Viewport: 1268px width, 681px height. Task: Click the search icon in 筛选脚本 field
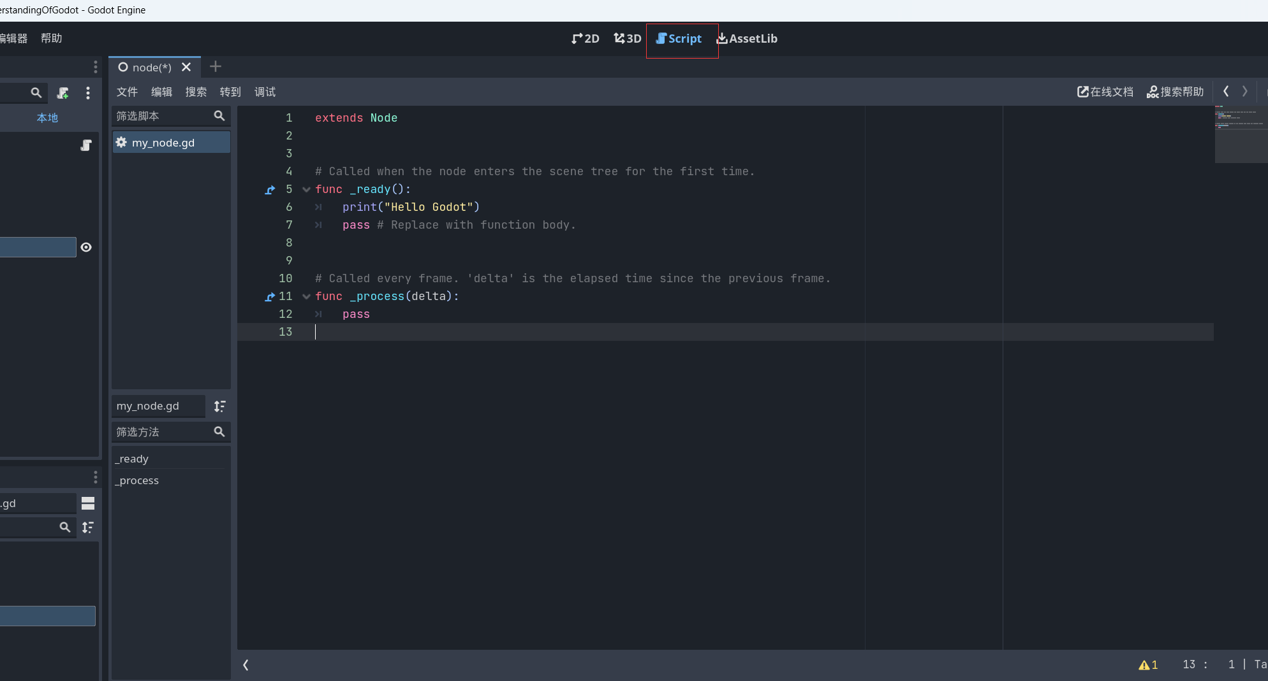click(x=219, y=116)
